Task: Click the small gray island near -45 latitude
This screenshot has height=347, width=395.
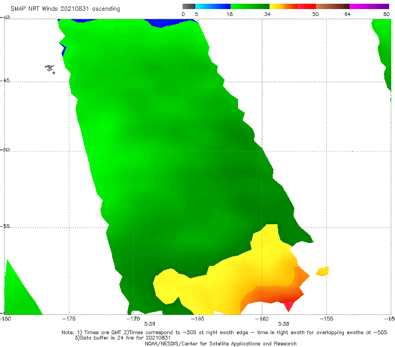Action: point(50,69)
